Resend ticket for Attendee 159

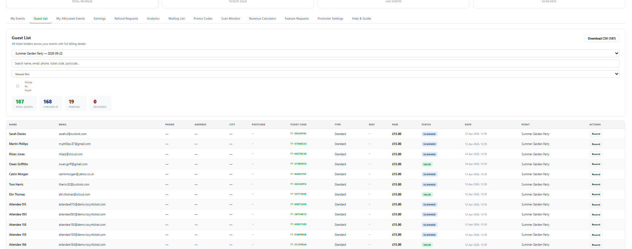(596, 235)
